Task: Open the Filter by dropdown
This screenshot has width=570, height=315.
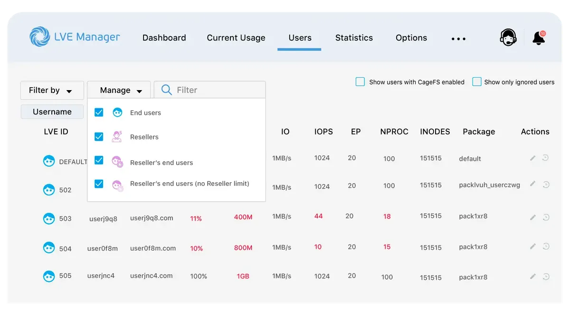Action: (x=52, y=90)
